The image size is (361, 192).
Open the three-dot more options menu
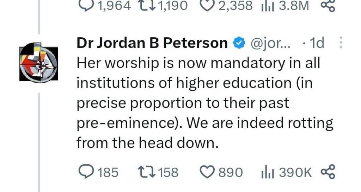(340, 43)
